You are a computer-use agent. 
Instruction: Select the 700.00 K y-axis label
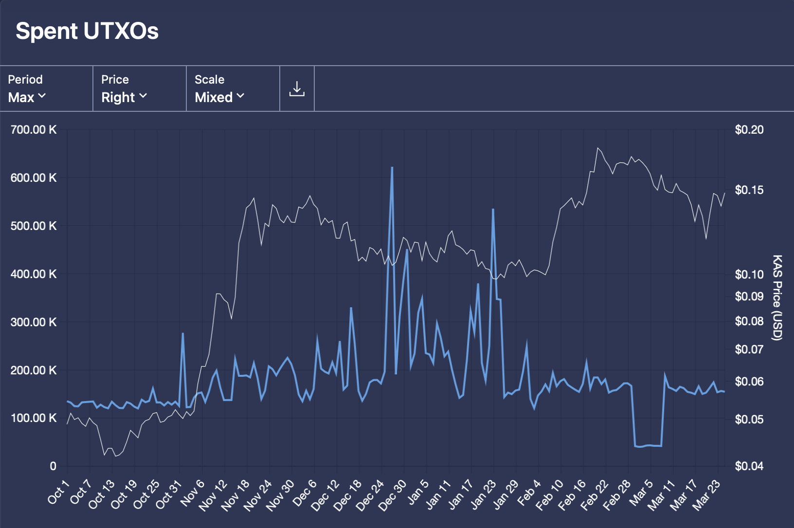coord(34,130)
